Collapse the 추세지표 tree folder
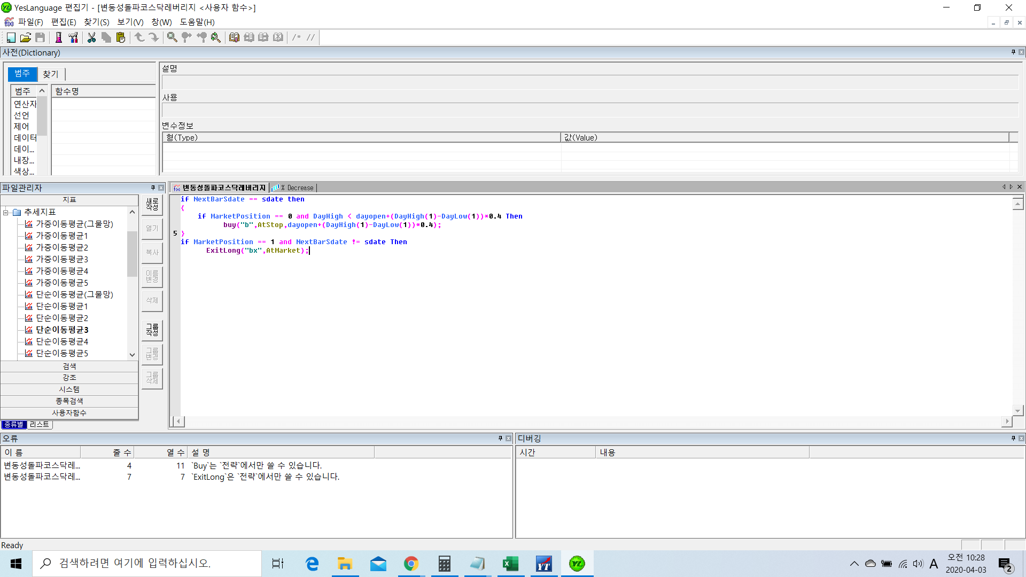Viewport: 1026px width, 577px height. pyautogui.click(x=6, y=212)
